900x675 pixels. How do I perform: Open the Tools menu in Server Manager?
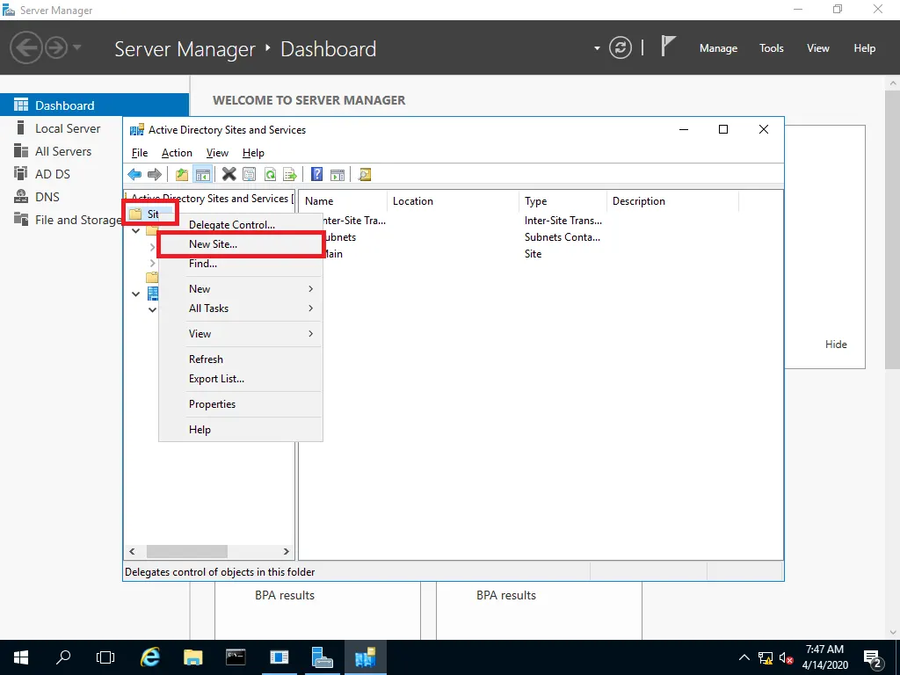coord(772,48)
